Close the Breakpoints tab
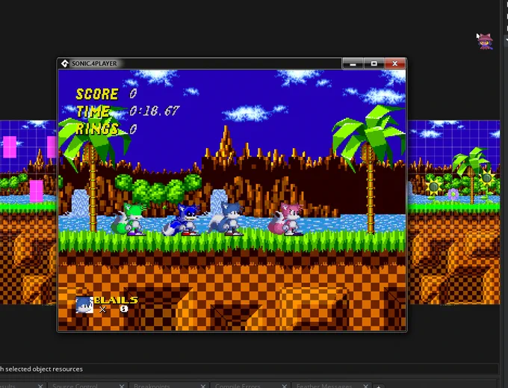The height and width of the screenshot is (388, 508). click(x=203, y=386)
